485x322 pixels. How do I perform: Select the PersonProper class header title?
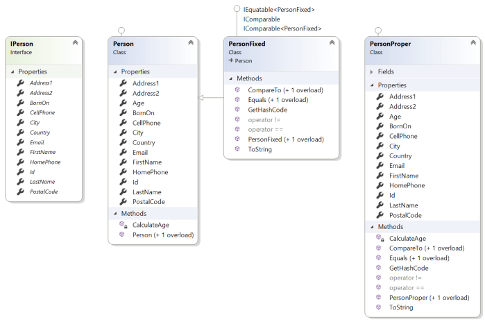click(391, 44)
